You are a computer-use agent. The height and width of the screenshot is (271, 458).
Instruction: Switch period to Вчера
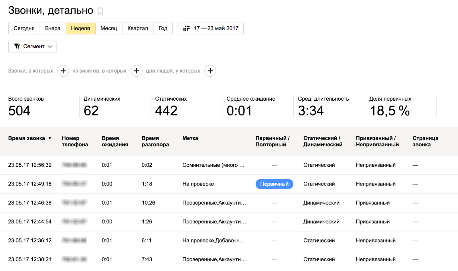pyautogui.click(x=53, y=28)
